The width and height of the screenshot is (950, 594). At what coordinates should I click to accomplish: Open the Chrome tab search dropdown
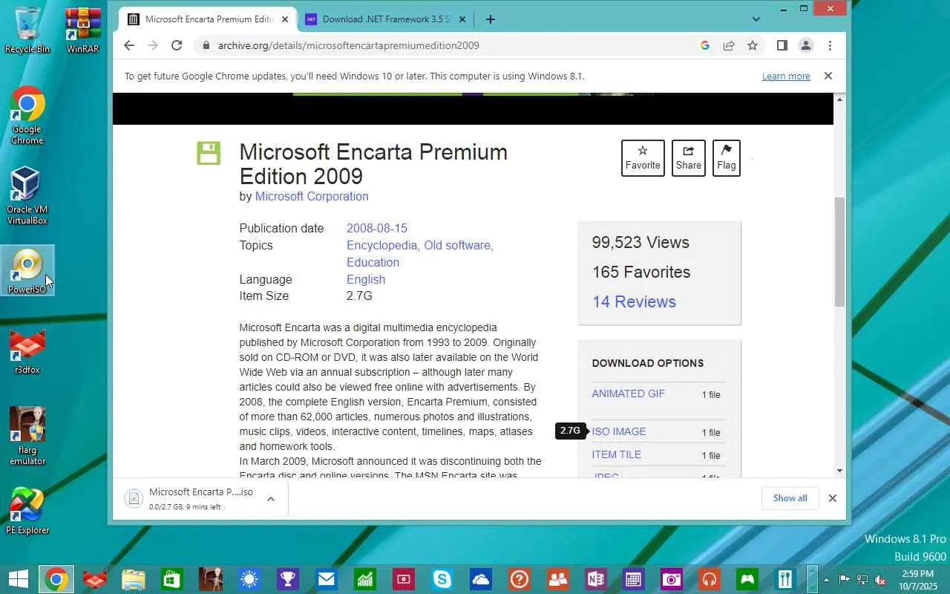click(x=756, y=19)
